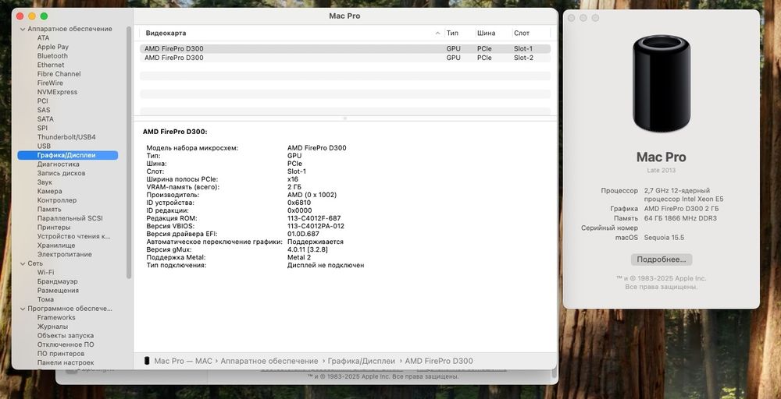Select the AMD FirePro D300 Slot-2 row
This screenshot has height=399, width=781.
(x=345, y=58)
